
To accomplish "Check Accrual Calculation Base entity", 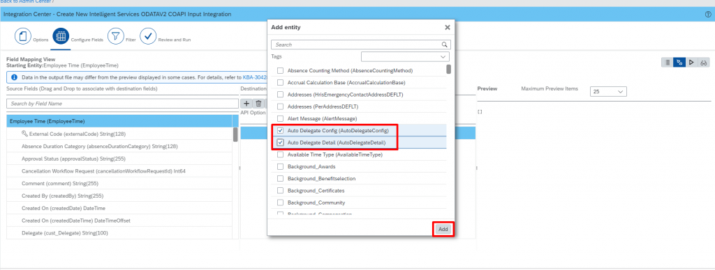I will 281,83.
